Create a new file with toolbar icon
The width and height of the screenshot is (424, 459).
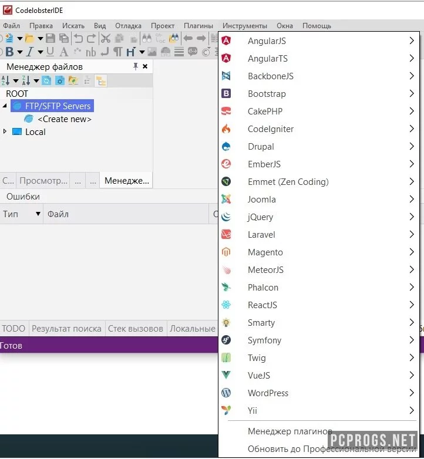click(x=8, y=38)
